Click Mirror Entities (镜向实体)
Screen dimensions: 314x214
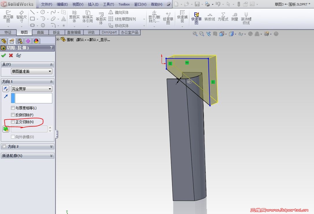click(119, 12)
